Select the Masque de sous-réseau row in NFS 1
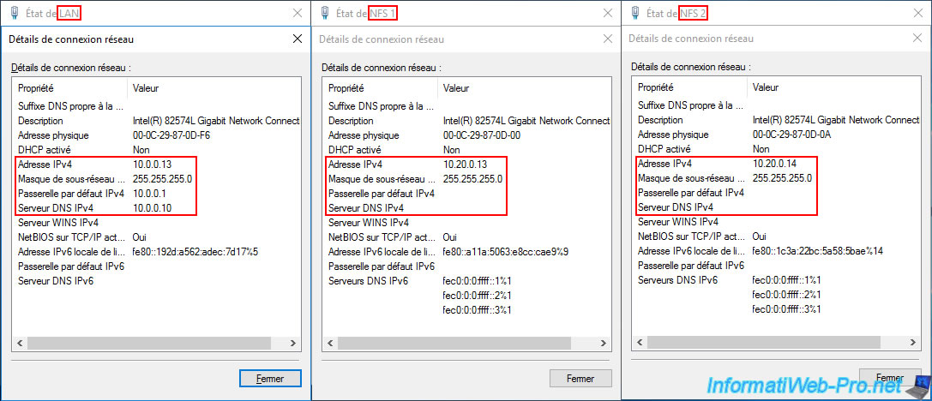Screen dimensions: 932x401 click(x=412, y=178)
